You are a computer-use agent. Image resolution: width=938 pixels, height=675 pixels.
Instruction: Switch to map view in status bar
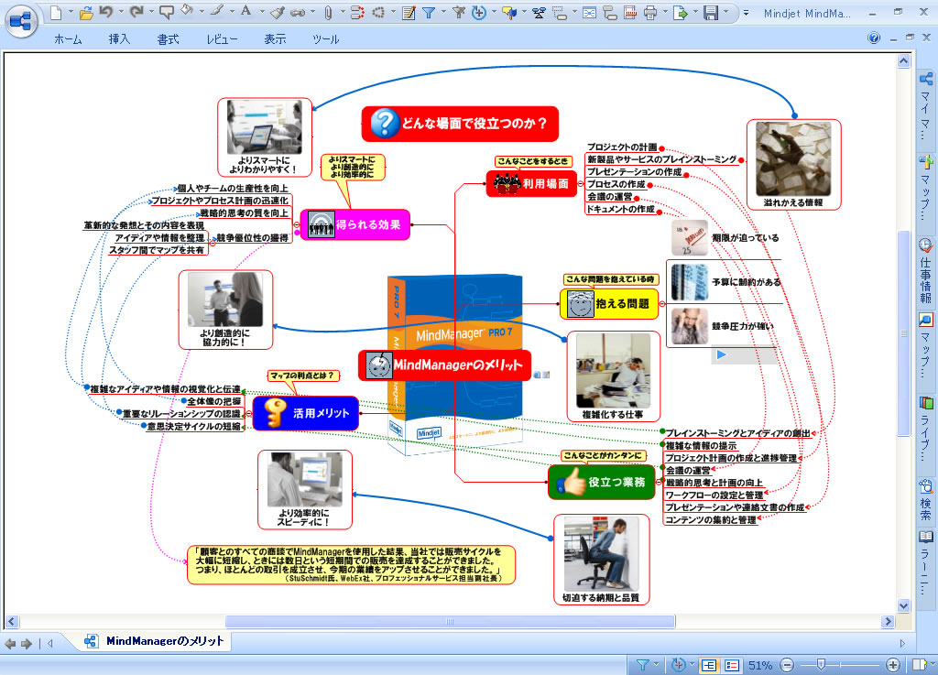(x=708, y=665)
